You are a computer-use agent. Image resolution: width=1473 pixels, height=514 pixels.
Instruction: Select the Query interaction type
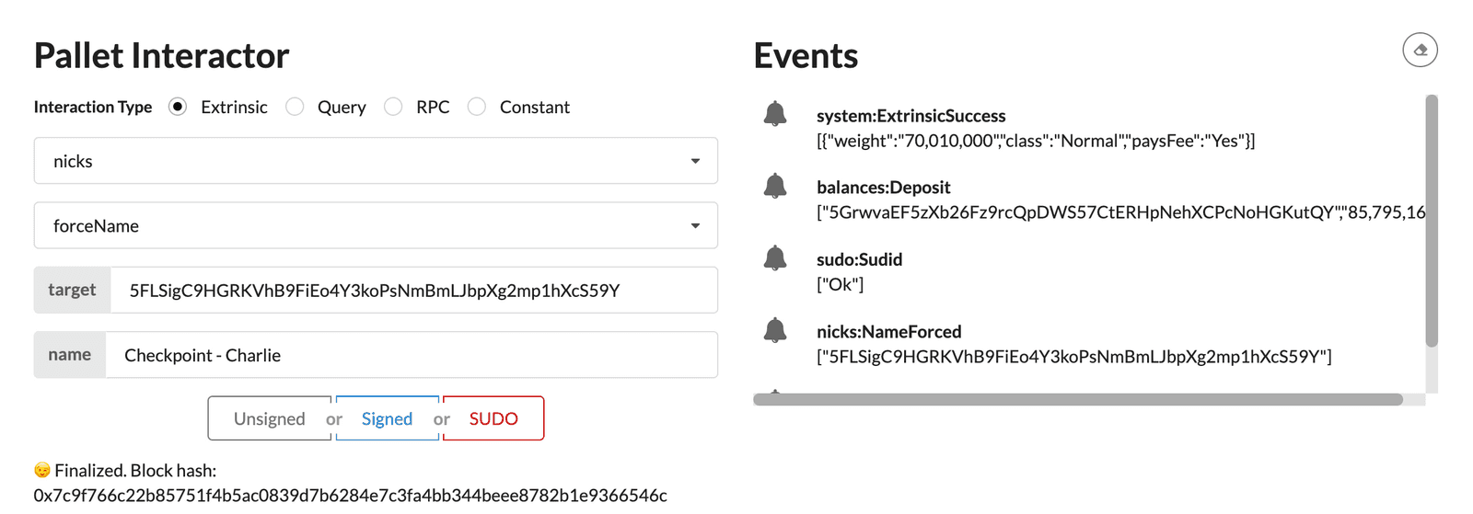tap(295, 107)
